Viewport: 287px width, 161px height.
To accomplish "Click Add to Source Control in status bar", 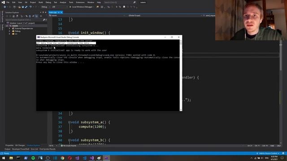I will pos(268,153).
